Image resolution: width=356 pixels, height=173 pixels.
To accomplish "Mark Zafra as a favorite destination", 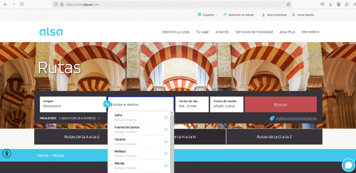I will point(166,117).
